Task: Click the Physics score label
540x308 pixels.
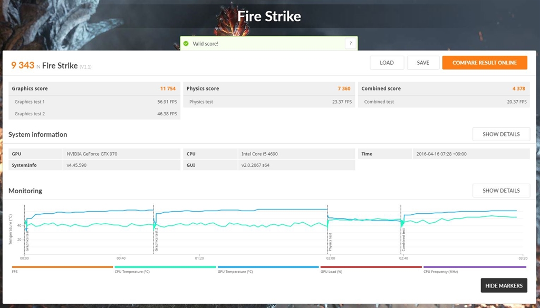Action: (x=203, y=88)
